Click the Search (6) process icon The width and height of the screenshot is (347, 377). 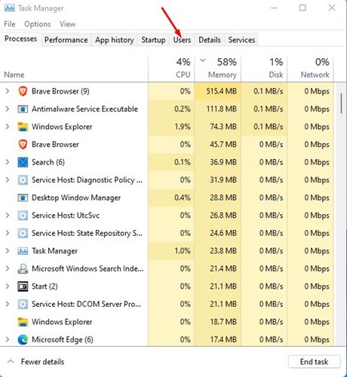coord(23,162)
